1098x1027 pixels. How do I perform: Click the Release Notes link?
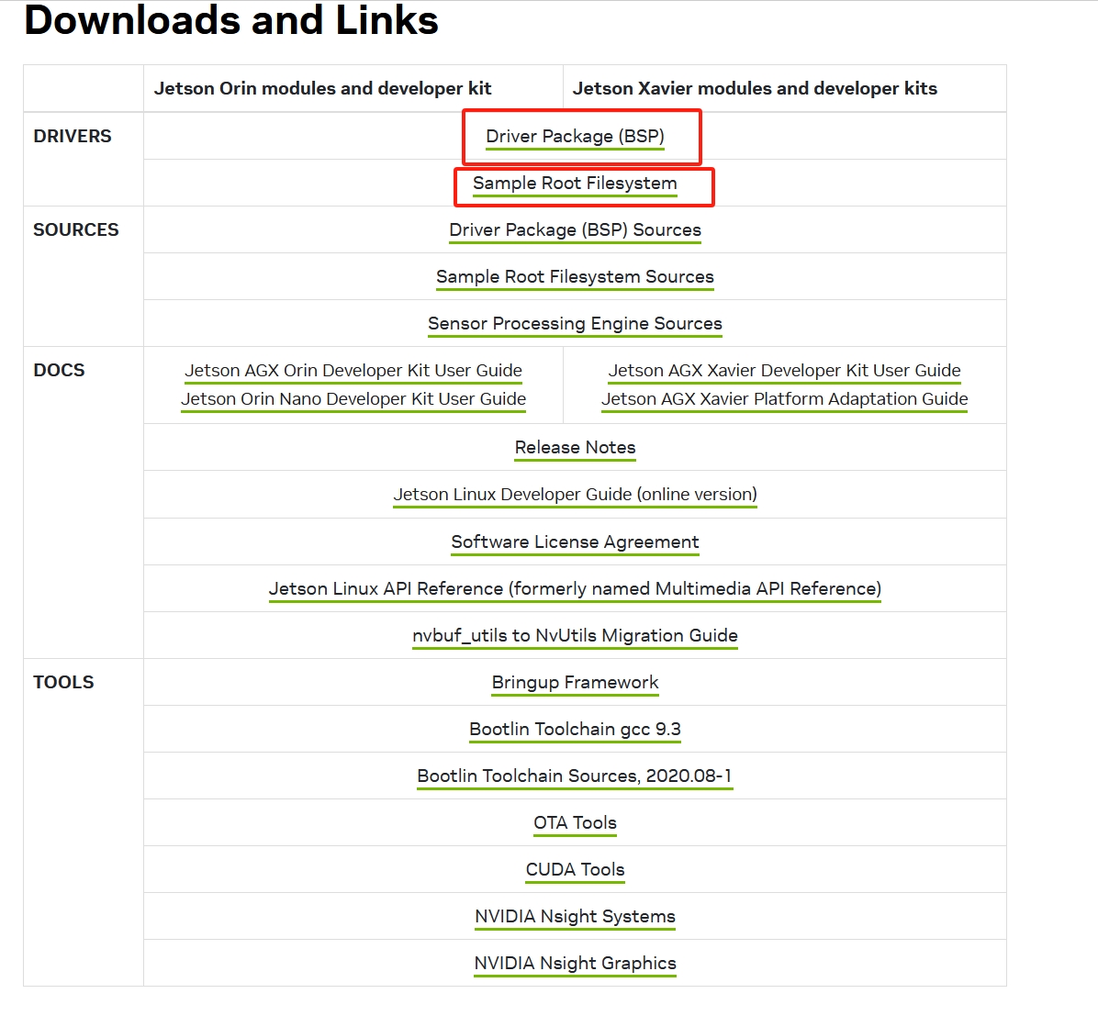point(575,447)
